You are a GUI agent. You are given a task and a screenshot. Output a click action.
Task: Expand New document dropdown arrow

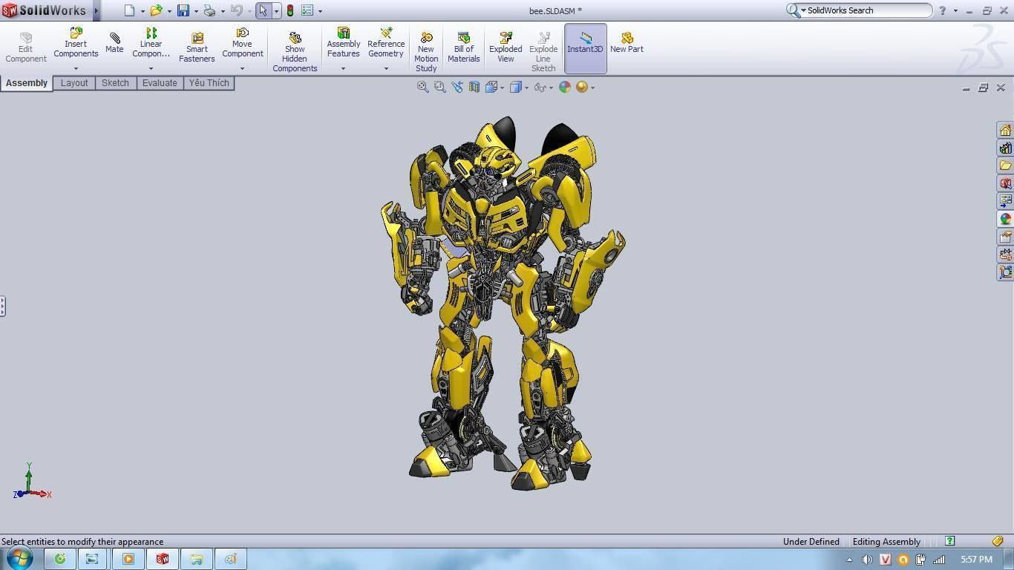click(x=143, y=11)
